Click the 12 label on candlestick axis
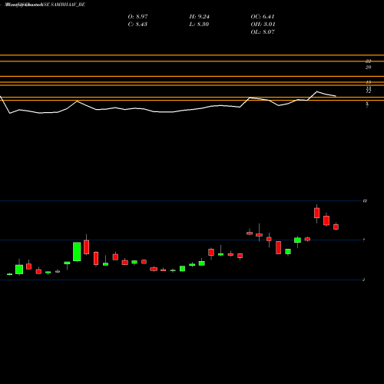 point(365,201)
